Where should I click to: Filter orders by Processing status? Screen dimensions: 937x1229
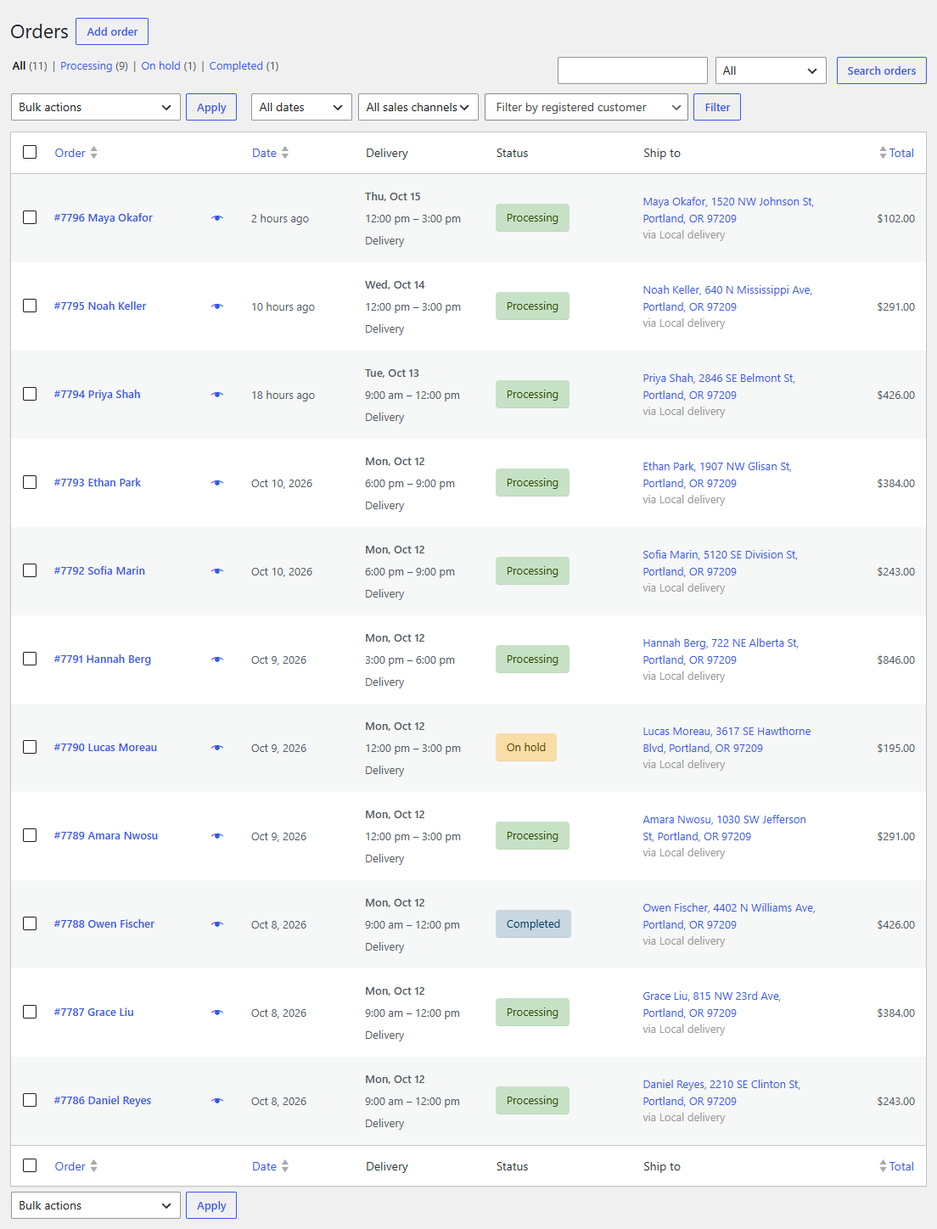coord(86,65)
